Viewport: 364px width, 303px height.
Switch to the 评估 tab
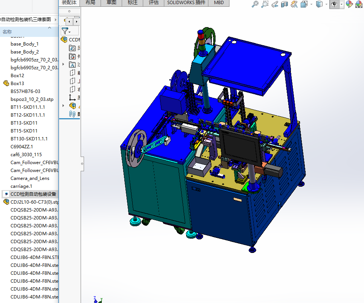[153, 3]
